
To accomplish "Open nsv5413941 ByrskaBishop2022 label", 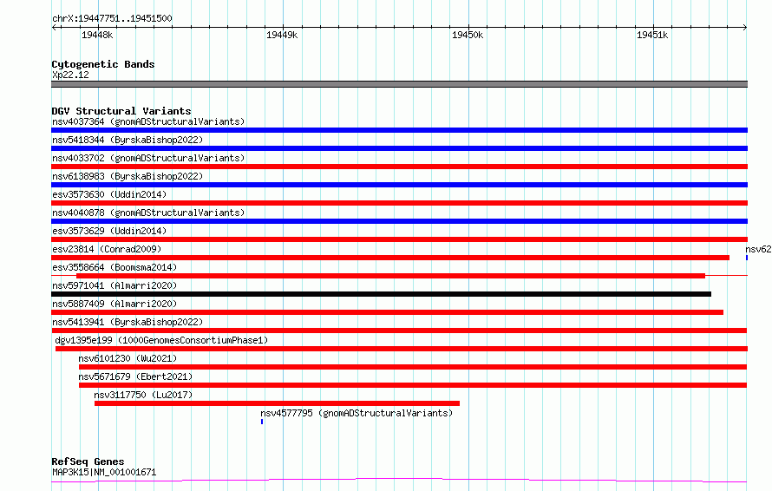I will (128, 322).
